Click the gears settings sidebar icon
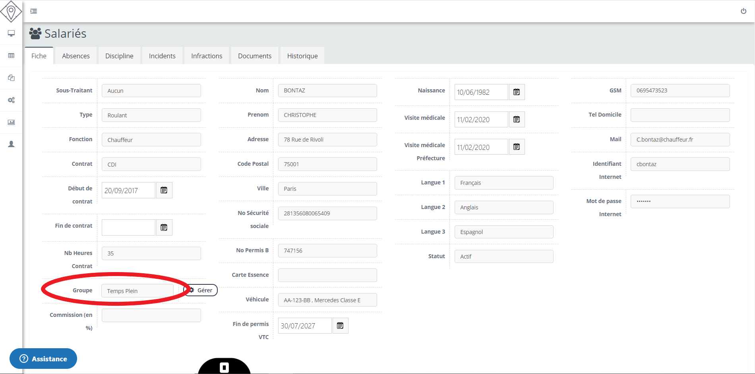 coord(11,100)
